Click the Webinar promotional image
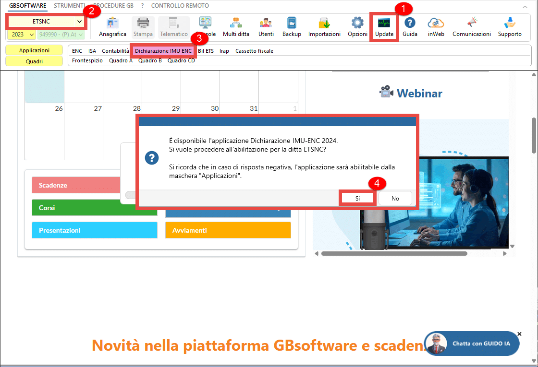 pos(434,203)
